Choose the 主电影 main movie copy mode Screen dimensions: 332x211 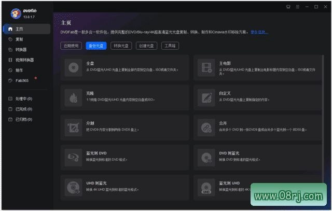pos(257,67)
